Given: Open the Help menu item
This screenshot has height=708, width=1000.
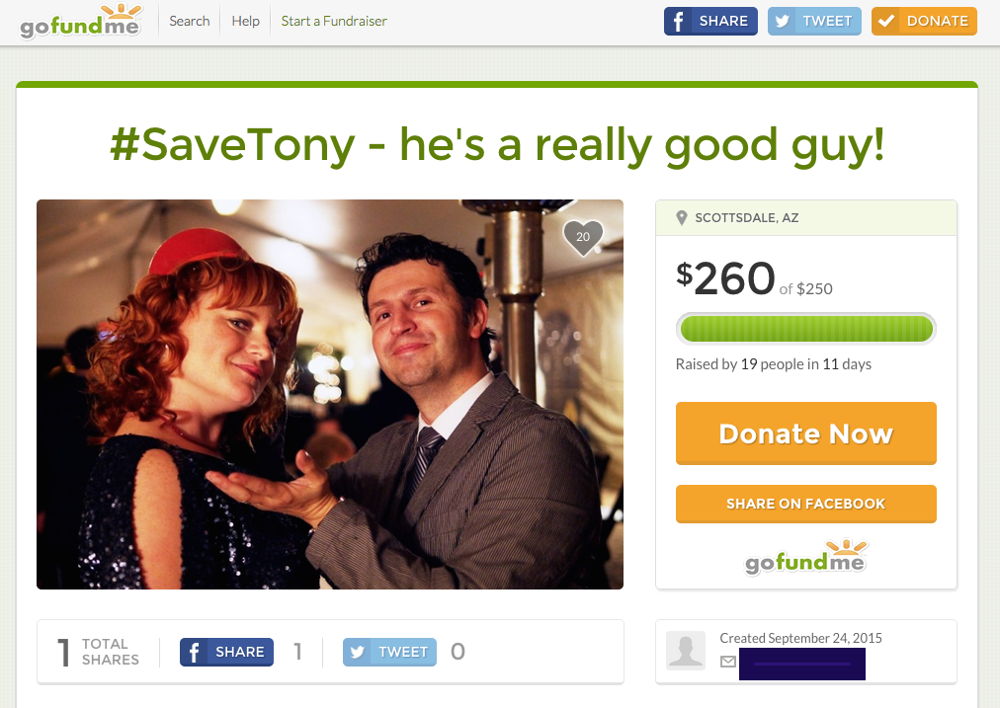Looking at the screenshot, I should coord(245,21).
